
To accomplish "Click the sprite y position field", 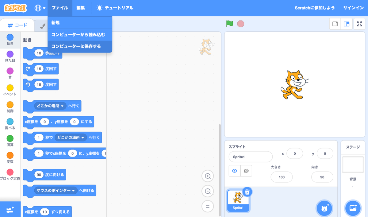I will 325,153.
